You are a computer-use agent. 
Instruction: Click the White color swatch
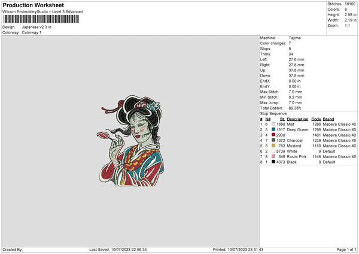[x=273, y=151]
